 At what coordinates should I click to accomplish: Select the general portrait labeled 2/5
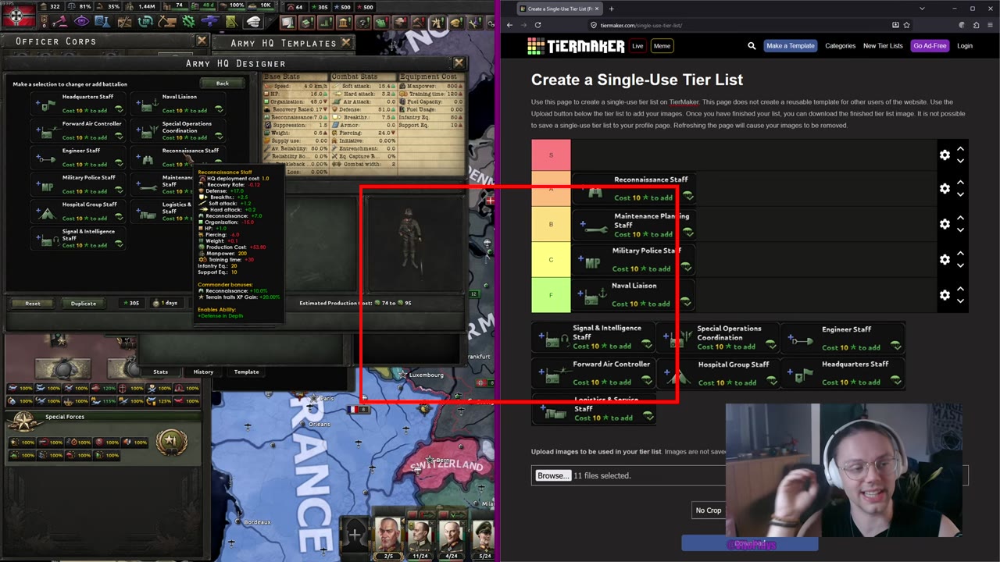(x=388, y=539)
